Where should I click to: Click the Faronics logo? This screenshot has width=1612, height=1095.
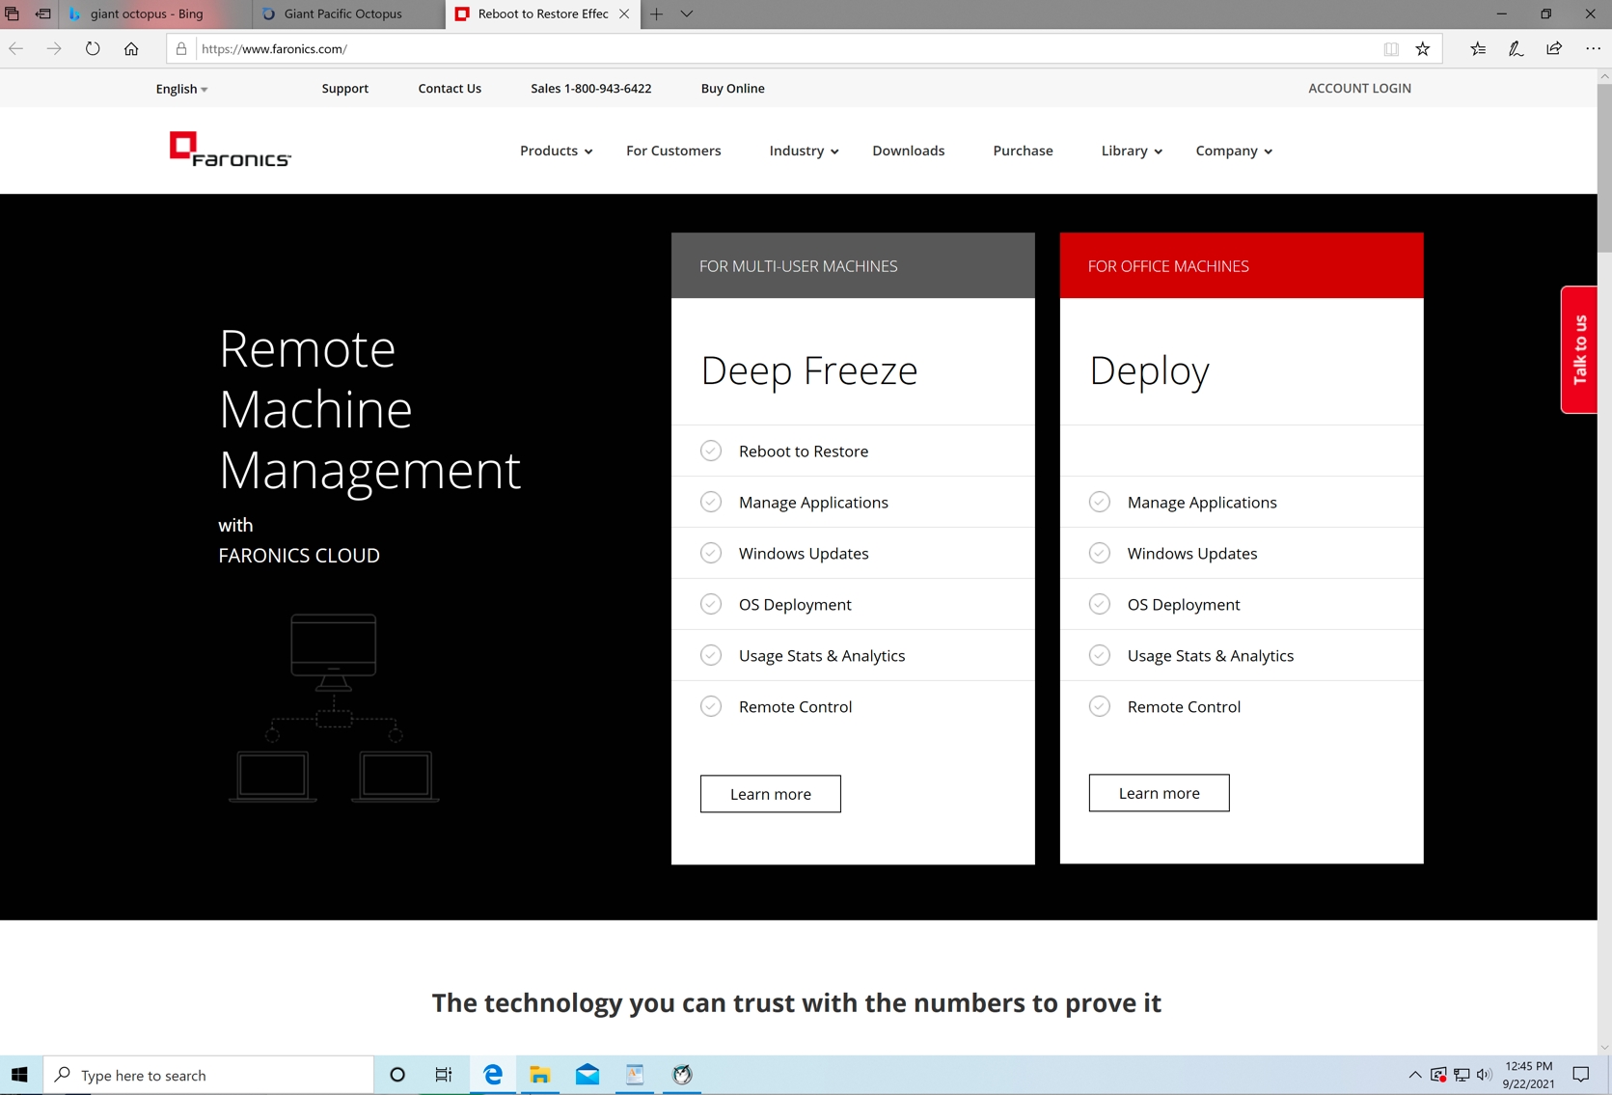230,150
